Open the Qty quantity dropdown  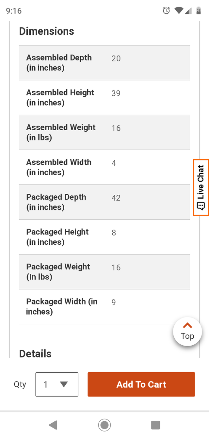57,384
